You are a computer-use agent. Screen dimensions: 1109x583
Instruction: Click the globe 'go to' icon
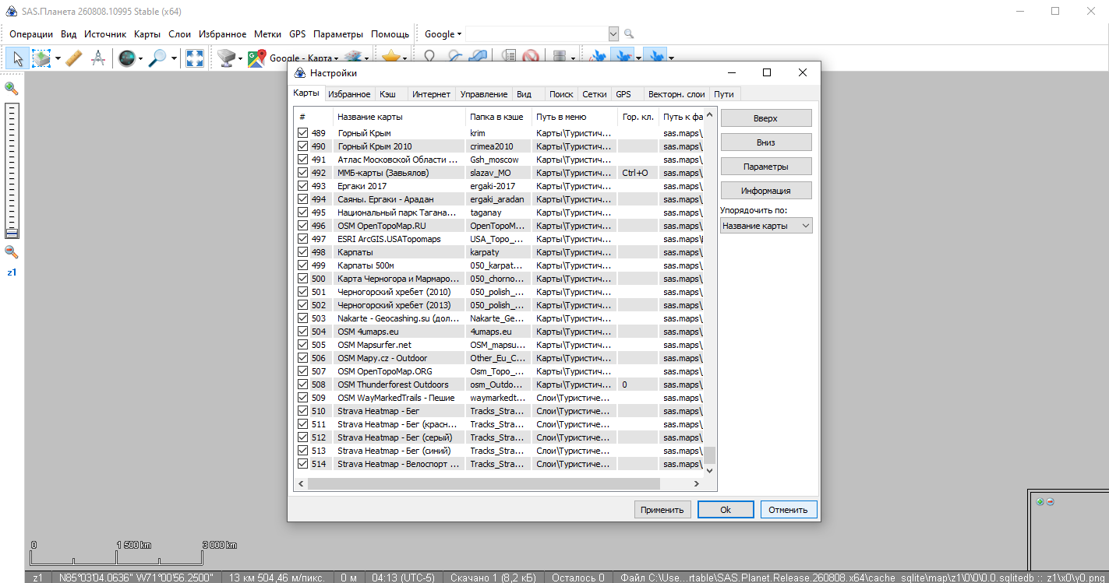tap(126, 58)
